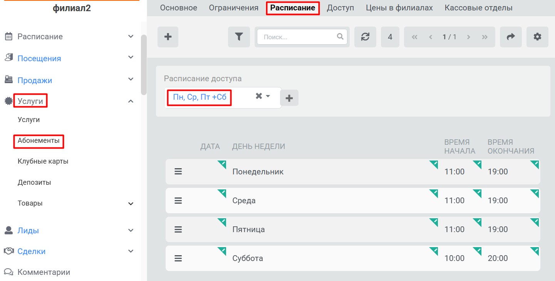Clear selected access schedule with X icon
Viewport: 555px width, 281px height.
259,96
